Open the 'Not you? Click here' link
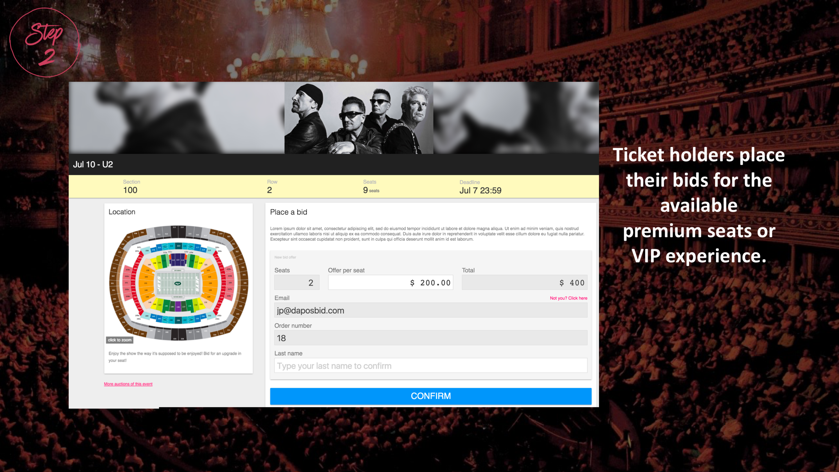 (568, 298)
